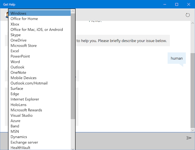195x150 pixels.
Task: Click the chat window vertical scrollbar thumb
Action: coord(193,90)
